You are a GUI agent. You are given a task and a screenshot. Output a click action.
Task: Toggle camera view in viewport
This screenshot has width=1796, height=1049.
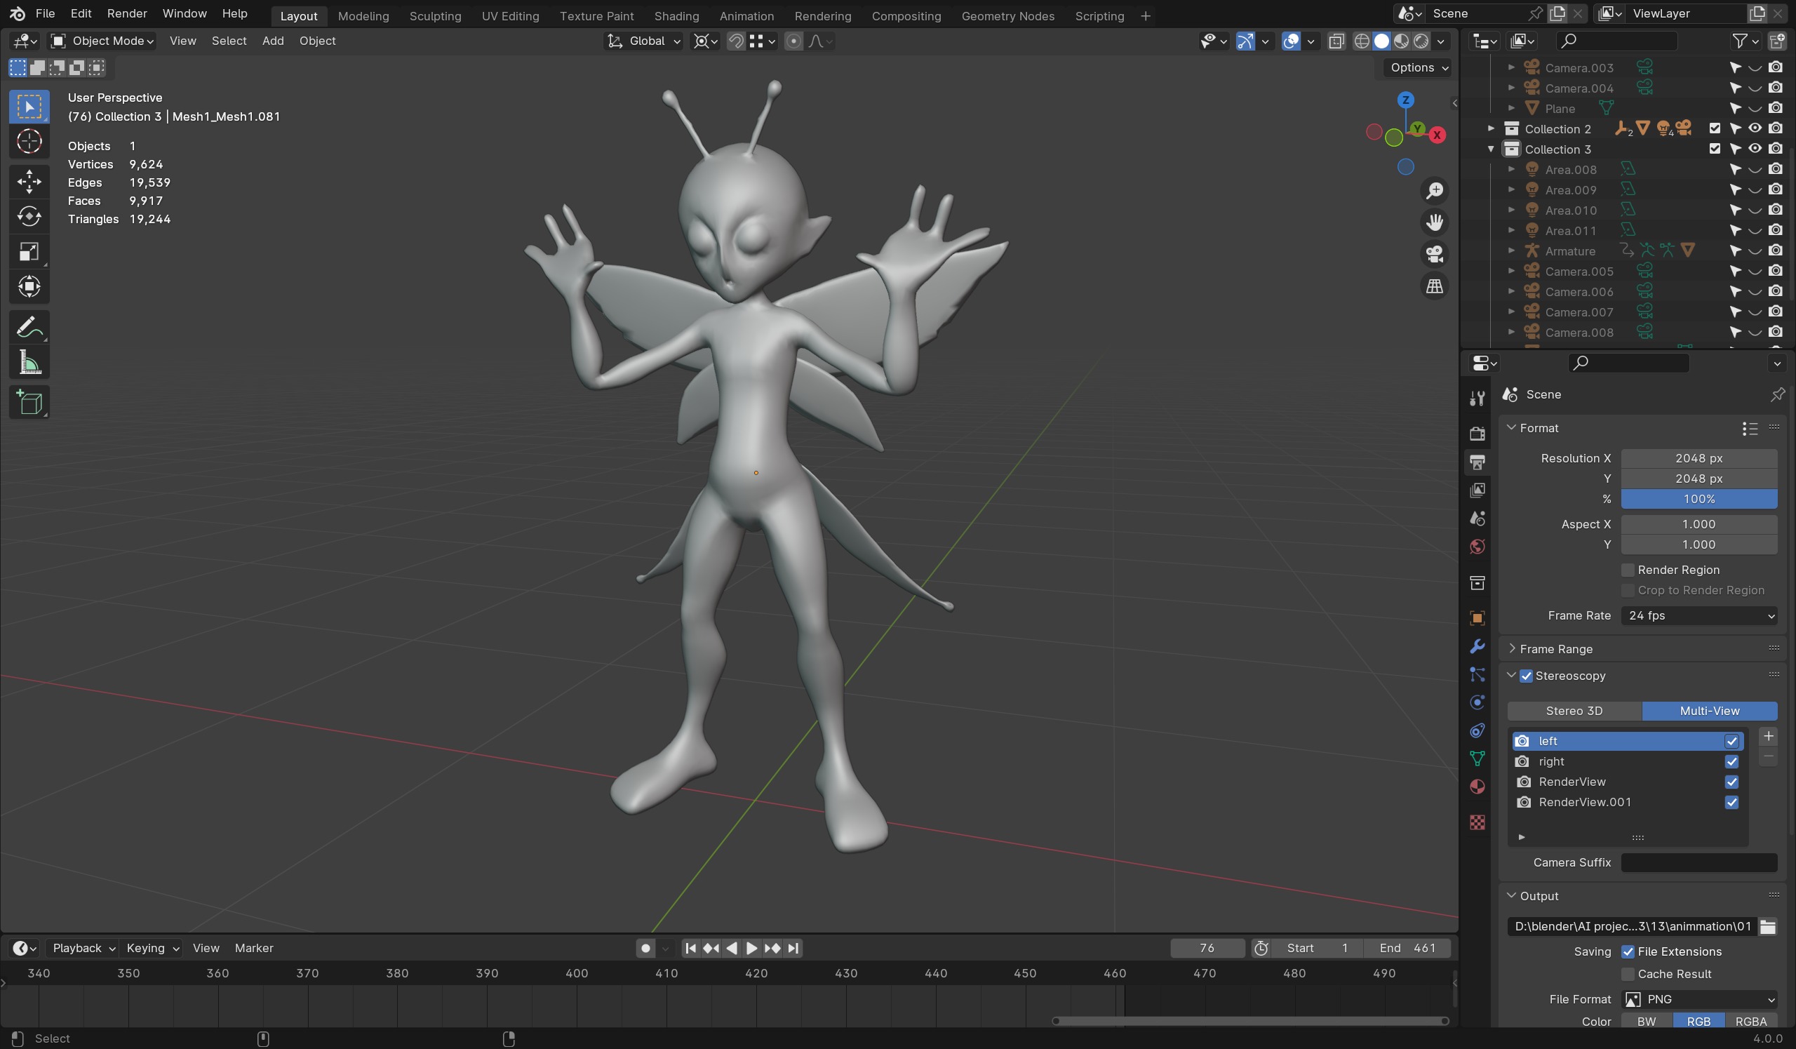tap(1434, 255)
